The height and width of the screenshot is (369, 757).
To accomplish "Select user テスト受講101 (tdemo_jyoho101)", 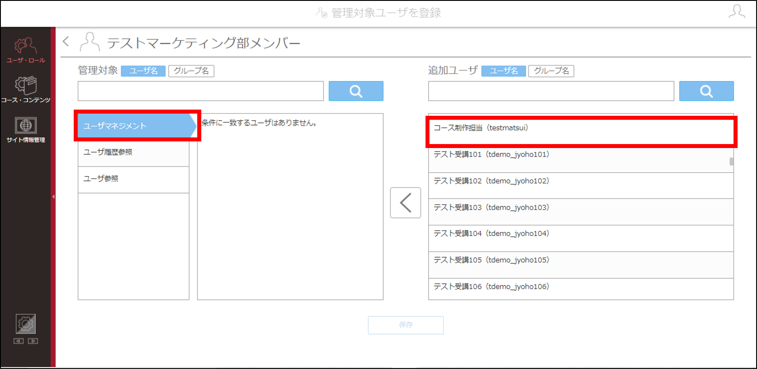I will click(x=581, y=159).
